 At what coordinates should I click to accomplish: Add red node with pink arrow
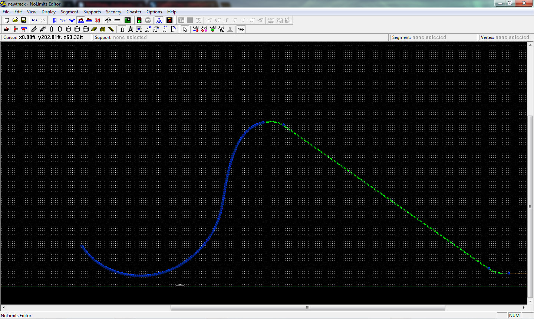click(204, 29)
